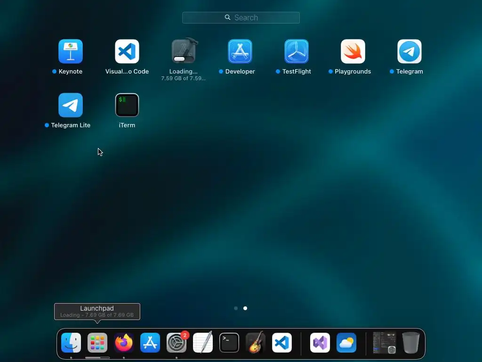482x362 pixels.
Task: Click the Launchpad icon in the Dock
Action: pos(97,343)
